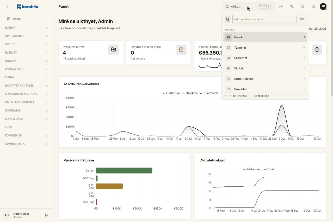Expand the KOHA & PAGA sidebar section
333x222 pixels.
tap(26, 119)
